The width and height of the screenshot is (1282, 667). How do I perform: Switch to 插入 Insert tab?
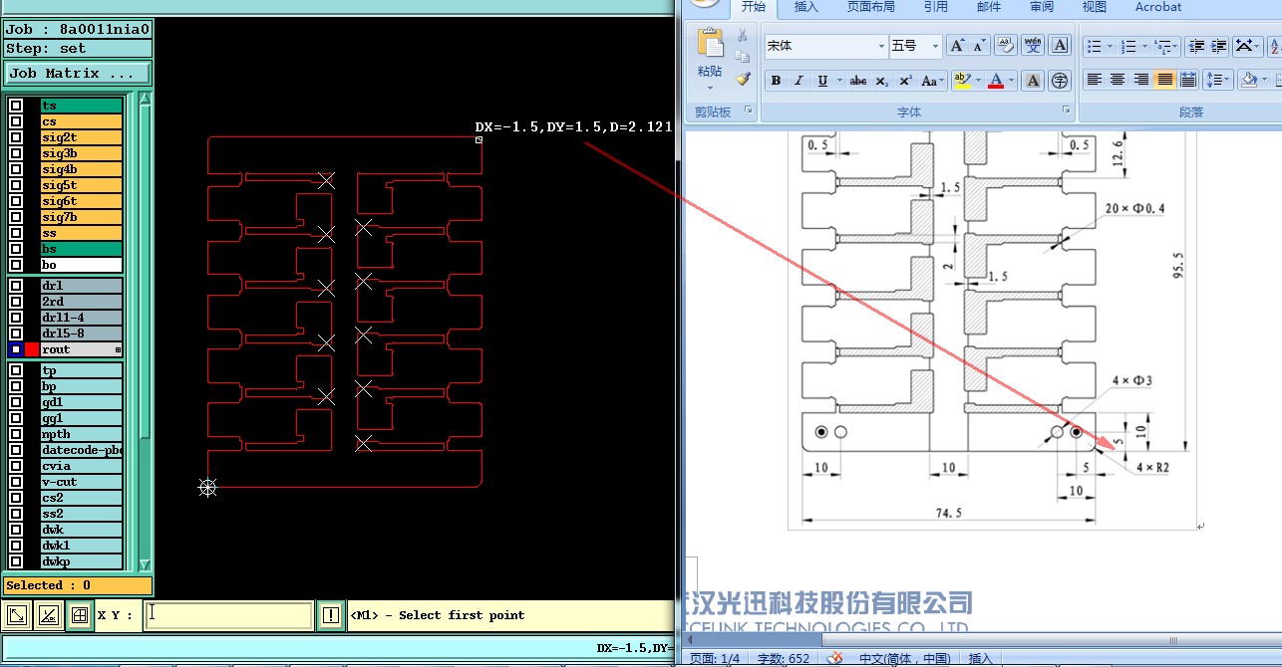[x=806, y=7]
